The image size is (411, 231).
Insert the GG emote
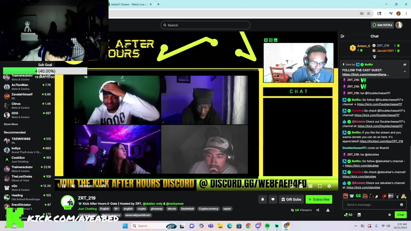(x=358, y=196)
